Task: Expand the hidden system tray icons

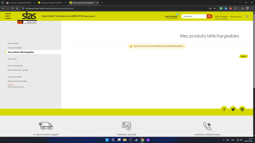Action: [x=223, y=140]
